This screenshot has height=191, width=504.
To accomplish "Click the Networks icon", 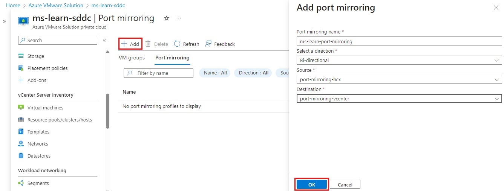I will (21, 144).
